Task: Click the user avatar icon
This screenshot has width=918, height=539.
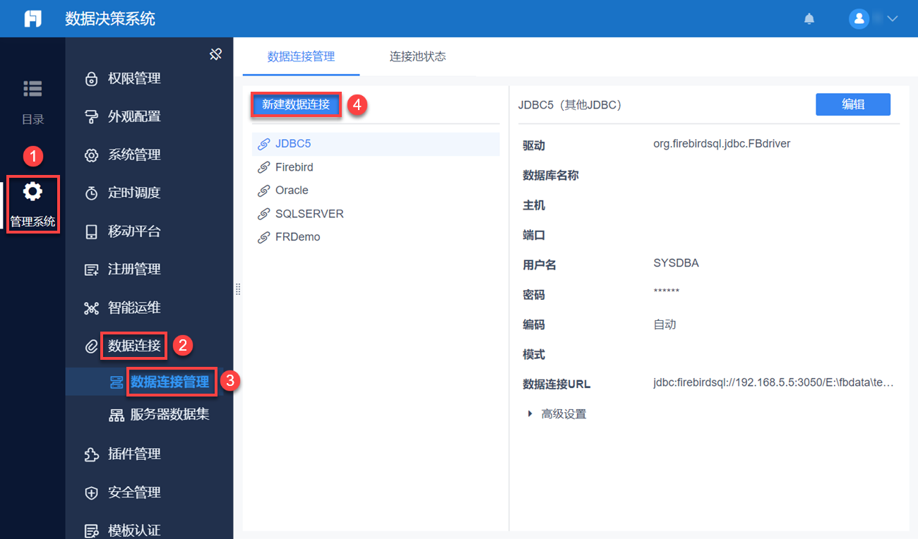Action: click(x=859, y=19)
